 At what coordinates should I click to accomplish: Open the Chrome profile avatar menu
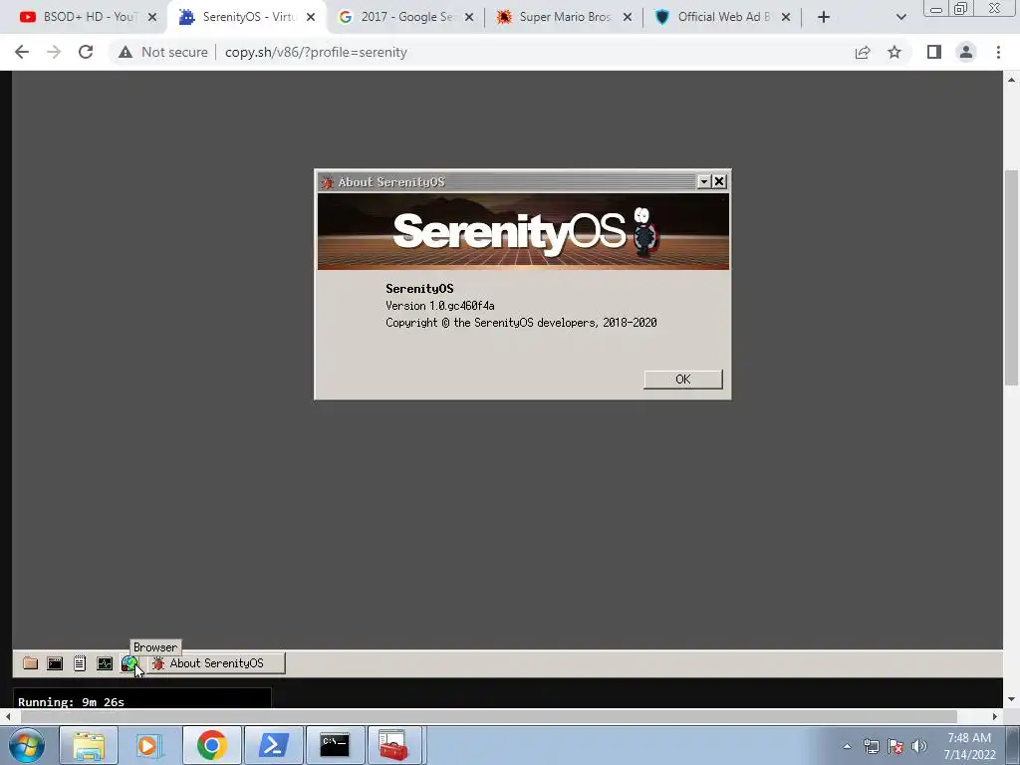point(966,52)
